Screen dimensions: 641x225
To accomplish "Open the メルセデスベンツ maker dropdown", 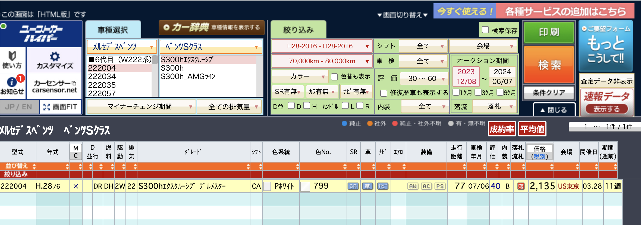I will pos(122,47).
